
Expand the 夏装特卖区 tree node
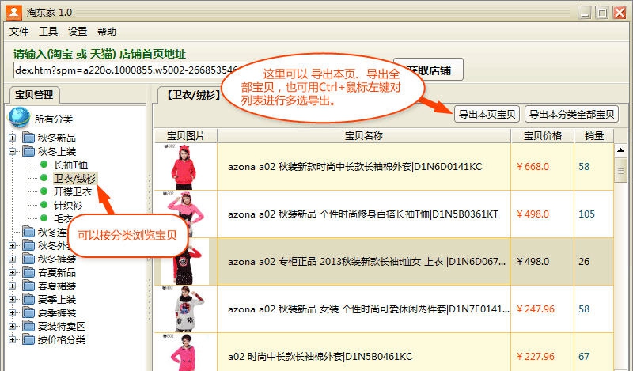(x=12, y=326)
